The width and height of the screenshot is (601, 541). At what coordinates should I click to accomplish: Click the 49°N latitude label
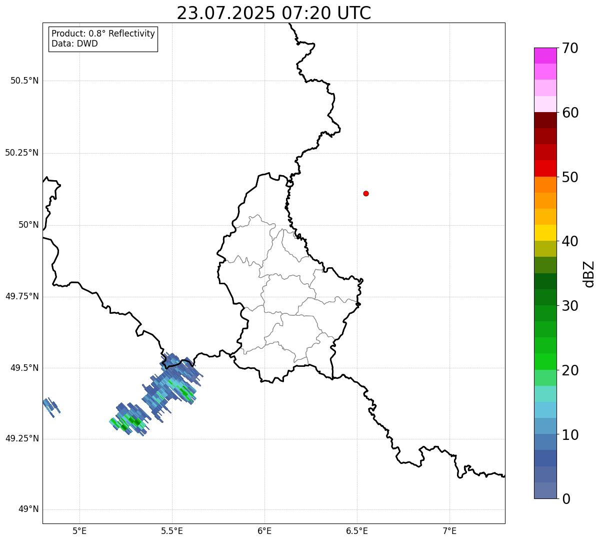click(28, 509)
